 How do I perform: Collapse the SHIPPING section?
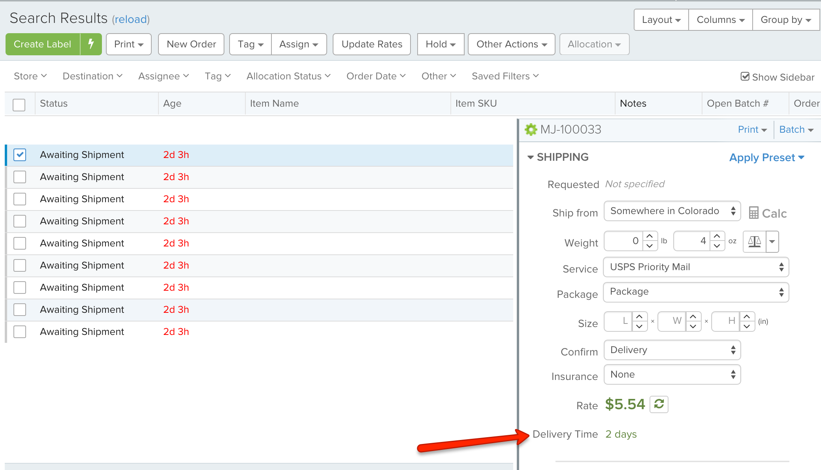coord(531,157)
